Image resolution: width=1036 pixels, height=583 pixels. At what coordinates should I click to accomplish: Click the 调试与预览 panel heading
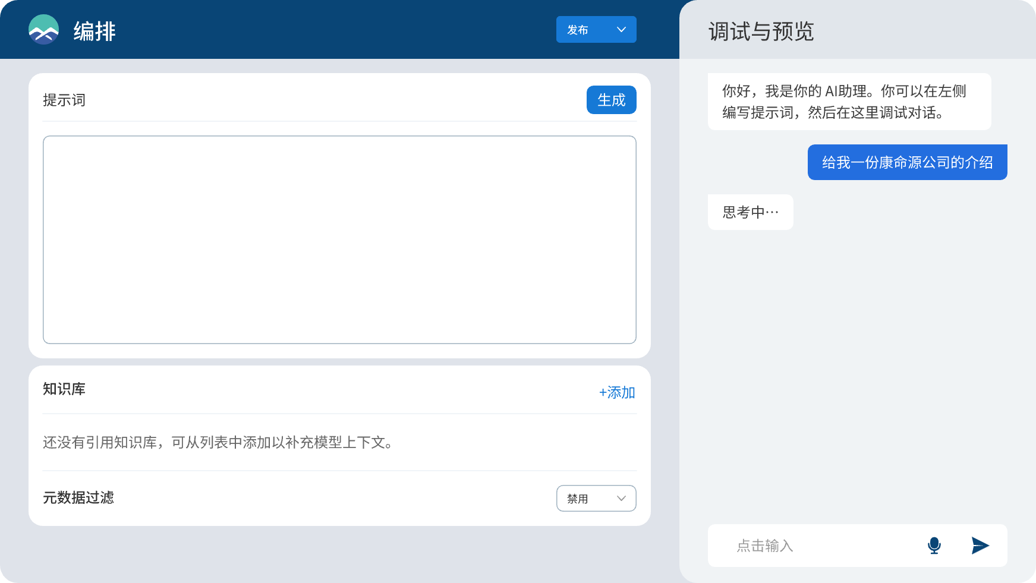coord(761,31)
